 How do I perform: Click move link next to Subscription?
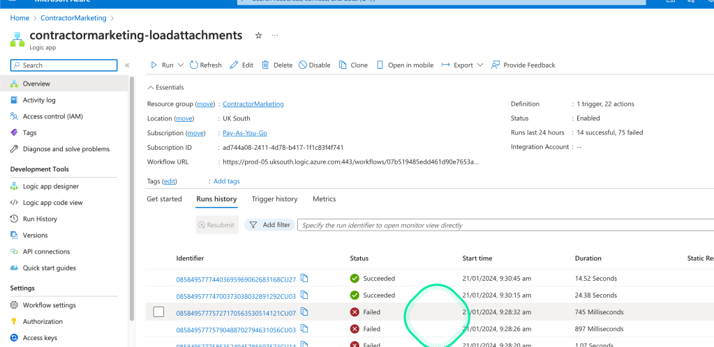click(x=196, y=133)
